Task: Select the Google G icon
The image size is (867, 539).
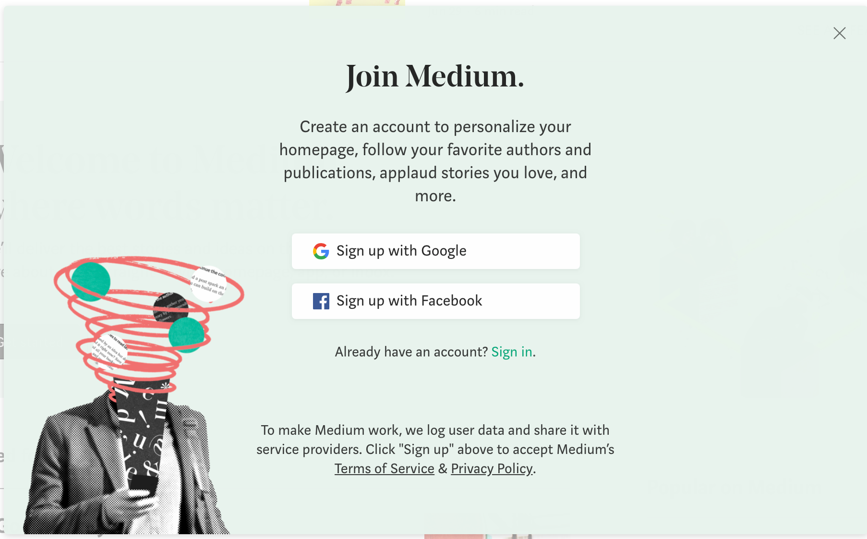Action: (322, 251)
